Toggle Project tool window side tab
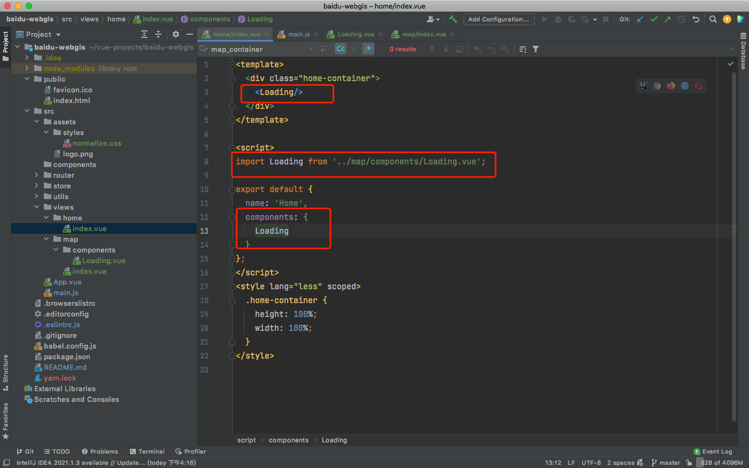Image resolution: width=749 pixels, height=468 pixels. (5, 46)
